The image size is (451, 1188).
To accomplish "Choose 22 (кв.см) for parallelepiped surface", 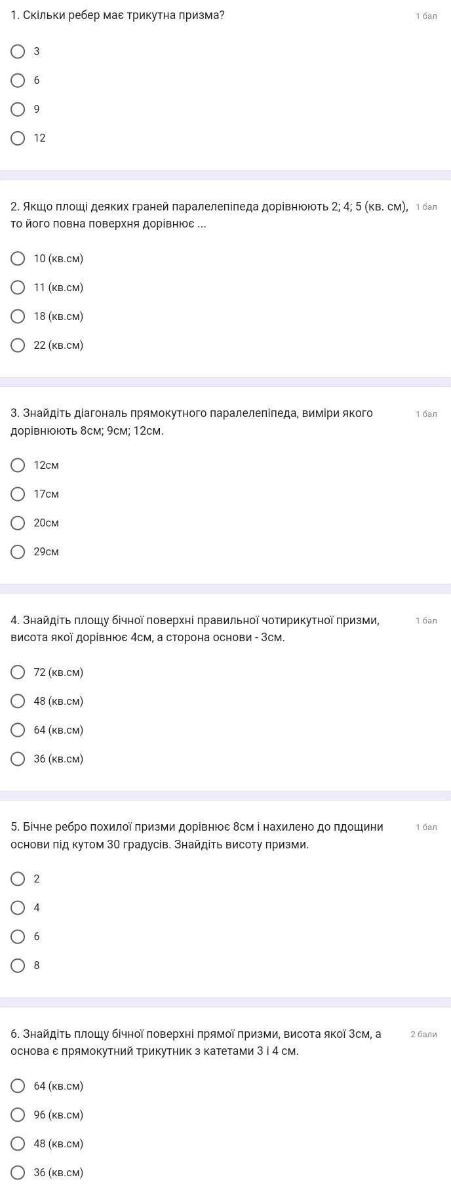I will tap(18, 345).
